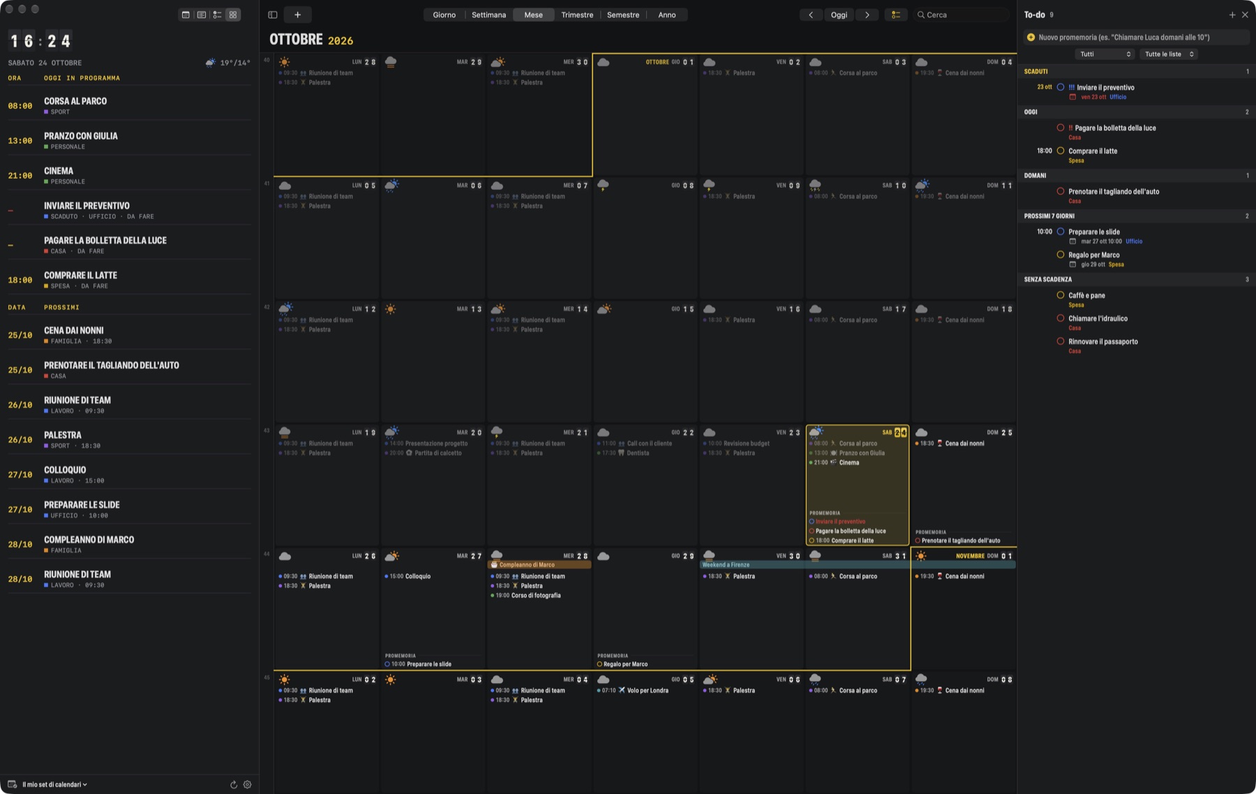Switch to the Trimestre view tab
1256x794 pixels.
pyautogui.click(x=577, y=15)
